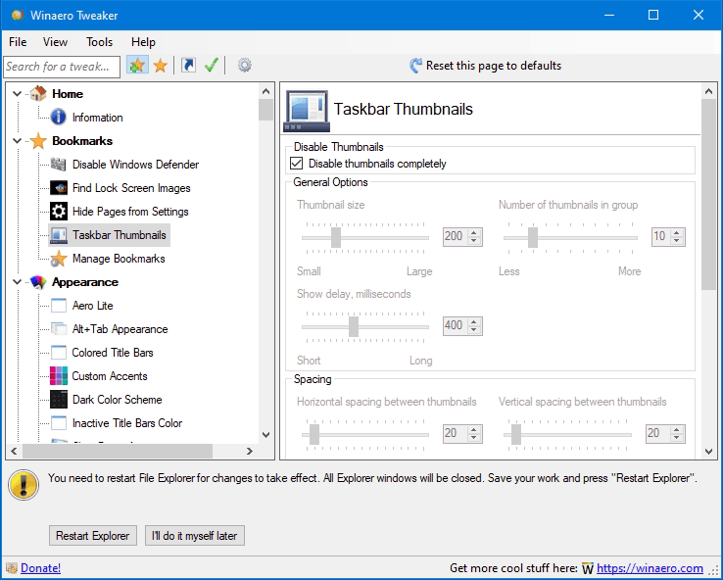Click the Inactive Title Bars Color icon
Viewport: 723px width, 580px height.
tap(59, 423)
